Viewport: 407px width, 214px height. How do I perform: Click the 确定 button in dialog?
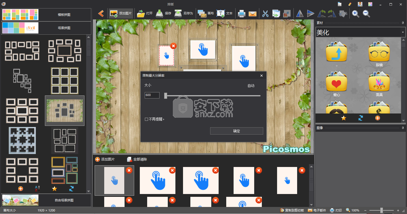[x=237, y=131]
